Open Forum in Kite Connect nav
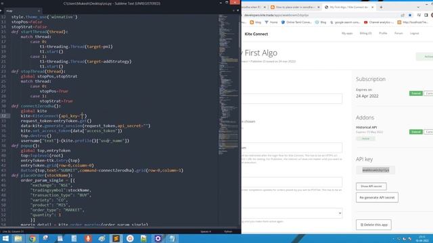Viewport: 433px width, 243px height. click(x=398, y=33)
